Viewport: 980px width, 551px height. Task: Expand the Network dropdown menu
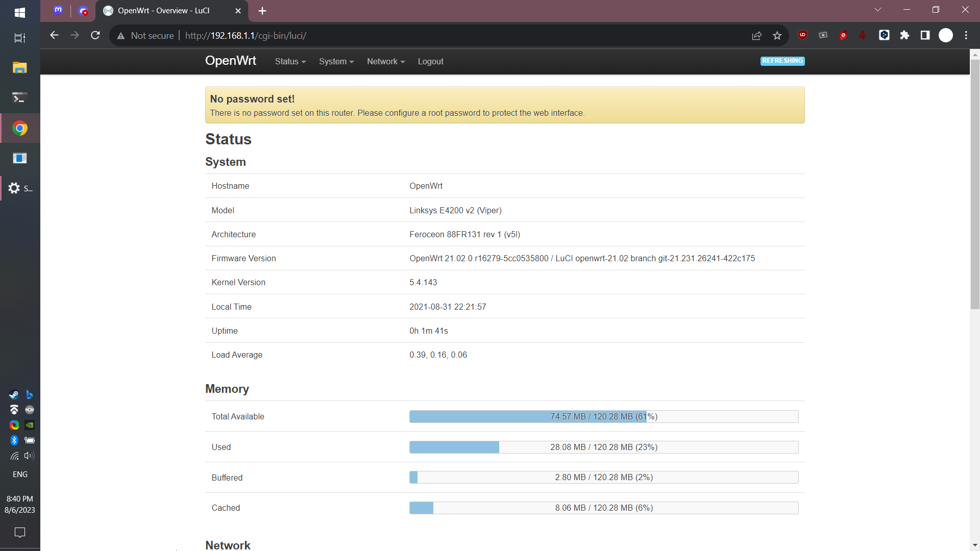point(385,61)
